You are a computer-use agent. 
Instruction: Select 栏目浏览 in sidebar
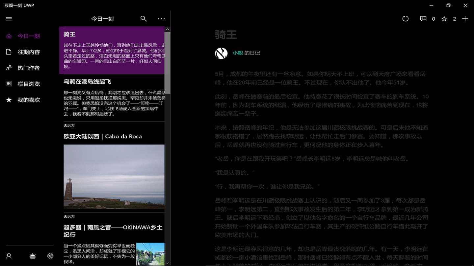click(29, 84)
